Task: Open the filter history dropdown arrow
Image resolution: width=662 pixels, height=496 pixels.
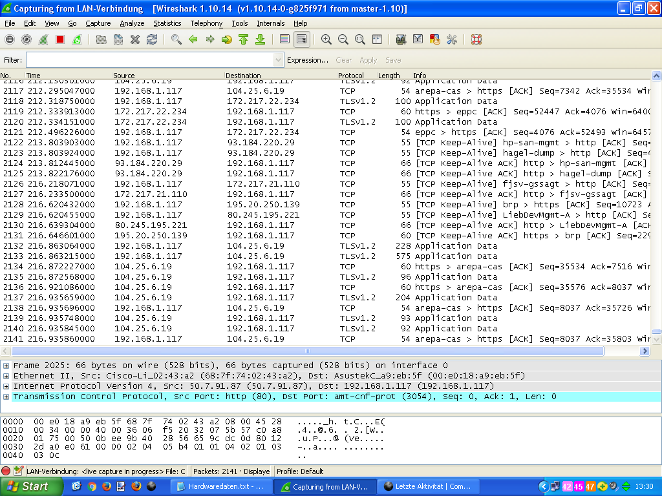Action: [x=278, y=60]
